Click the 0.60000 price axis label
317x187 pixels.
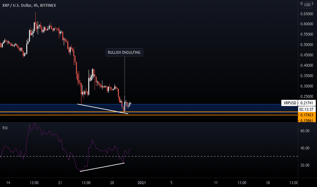point(307,24)
